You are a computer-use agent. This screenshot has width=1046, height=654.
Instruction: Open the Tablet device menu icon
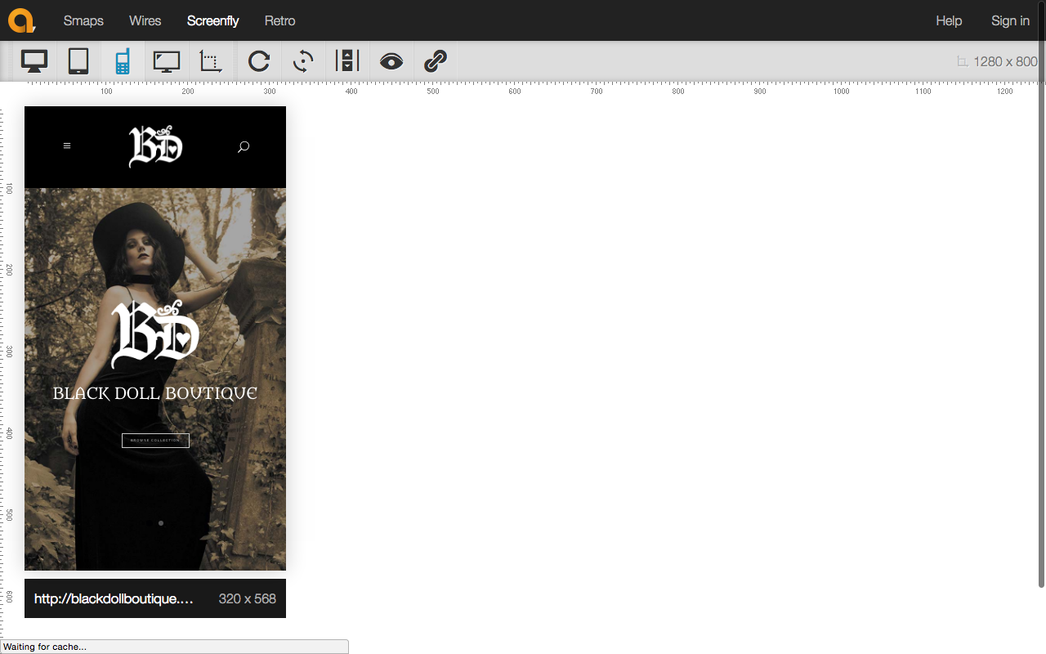[x=78, y=61]
